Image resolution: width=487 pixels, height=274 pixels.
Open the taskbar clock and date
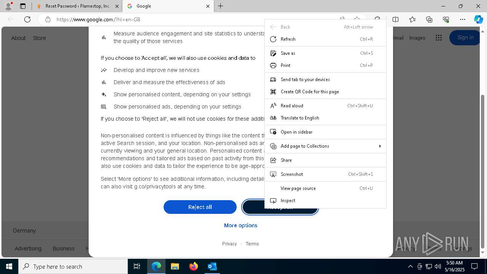[x=455, y=266]
